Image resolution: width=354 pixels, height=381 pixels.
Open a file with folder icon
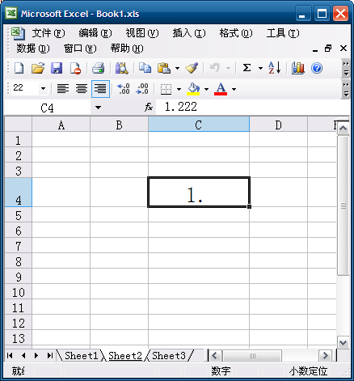click(38, 68)
